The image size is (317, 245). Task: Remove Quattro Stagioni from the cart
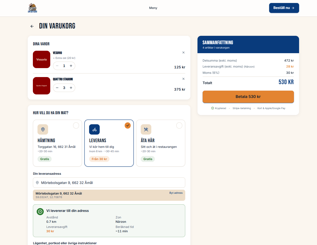tap(183, 79)
